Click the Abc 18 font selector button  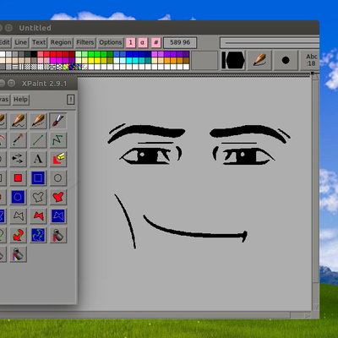312,60
